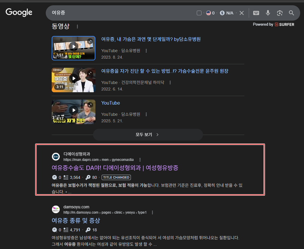The height and width of the screenshot is (249, 304).
Task: Open options menu for 2025. 5. 21. 담소유병원 video
Action: pyautogui.click(x=146, y=114)
